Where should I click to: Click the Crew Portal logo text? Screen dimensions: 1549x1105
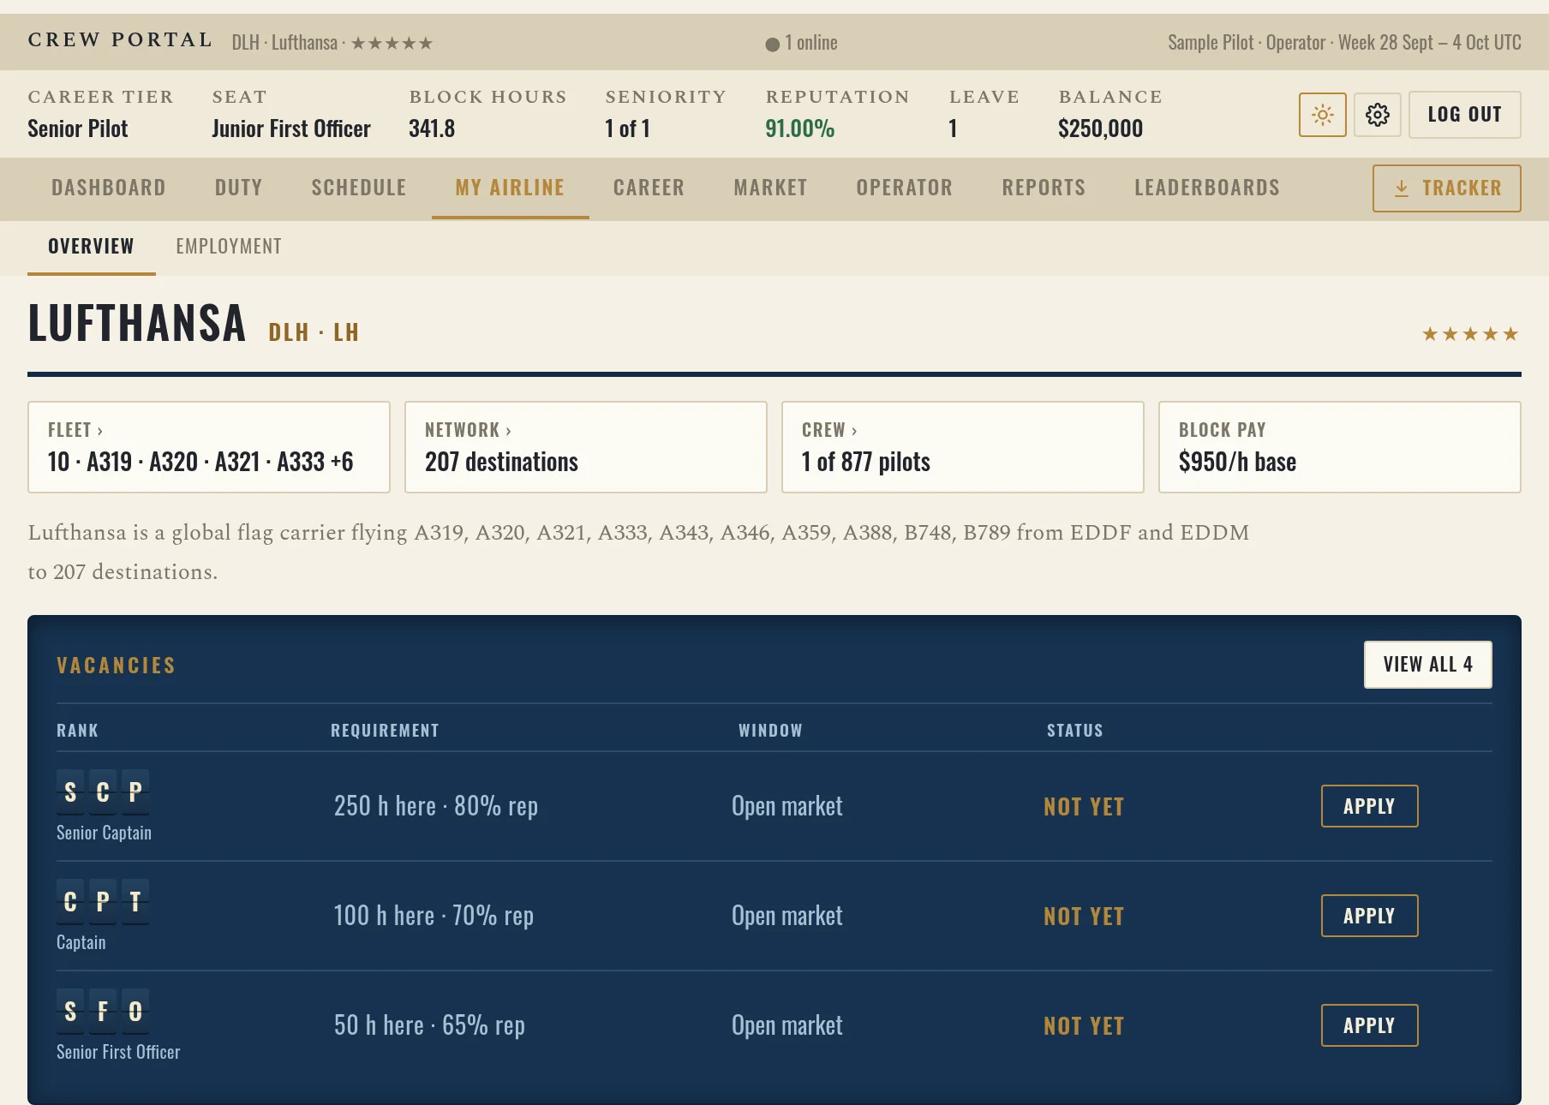(120, 40)
